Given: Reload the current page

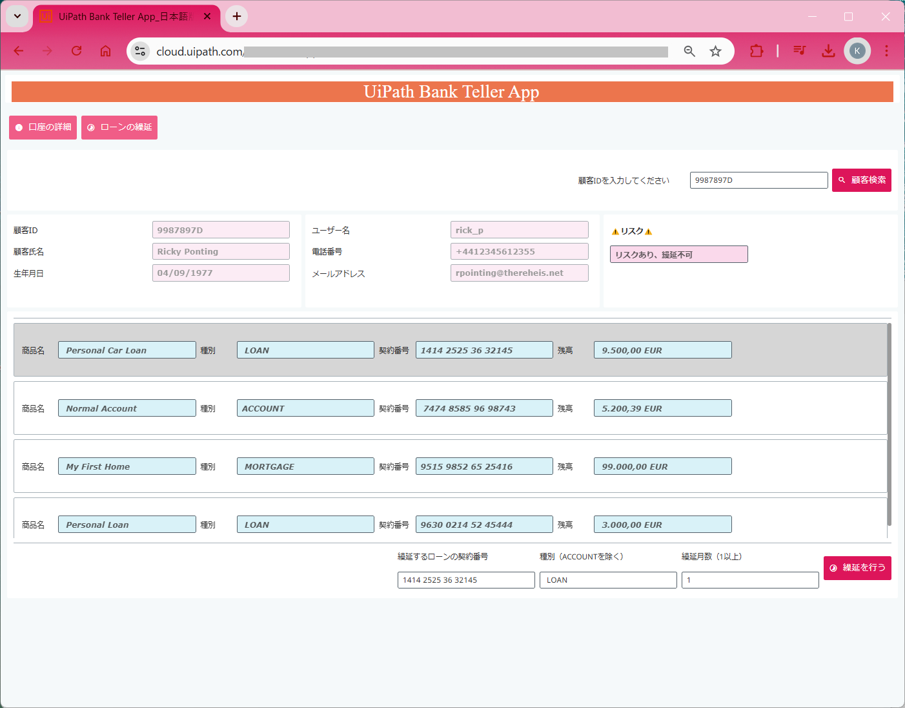Looking at the screenshot, I should click(76, 51).
